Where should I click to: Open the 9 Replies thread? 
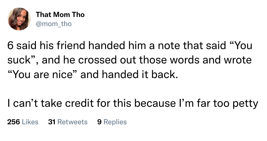112,122
